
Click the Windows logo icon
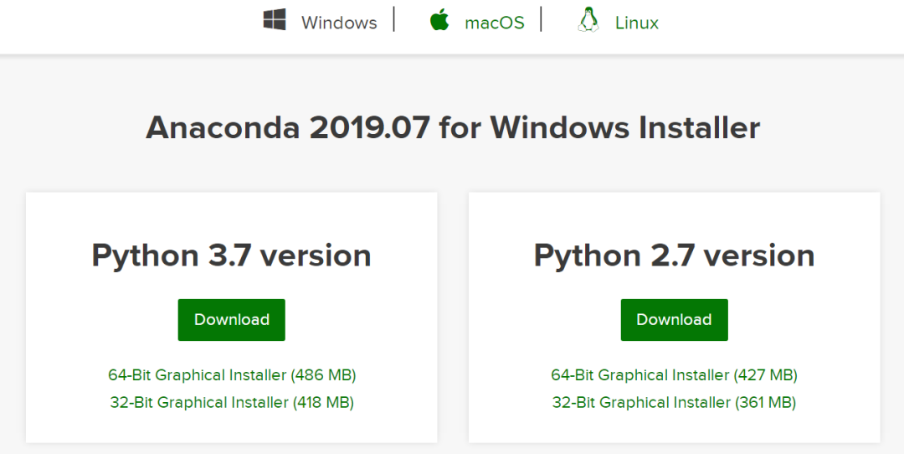coord(275,19)
